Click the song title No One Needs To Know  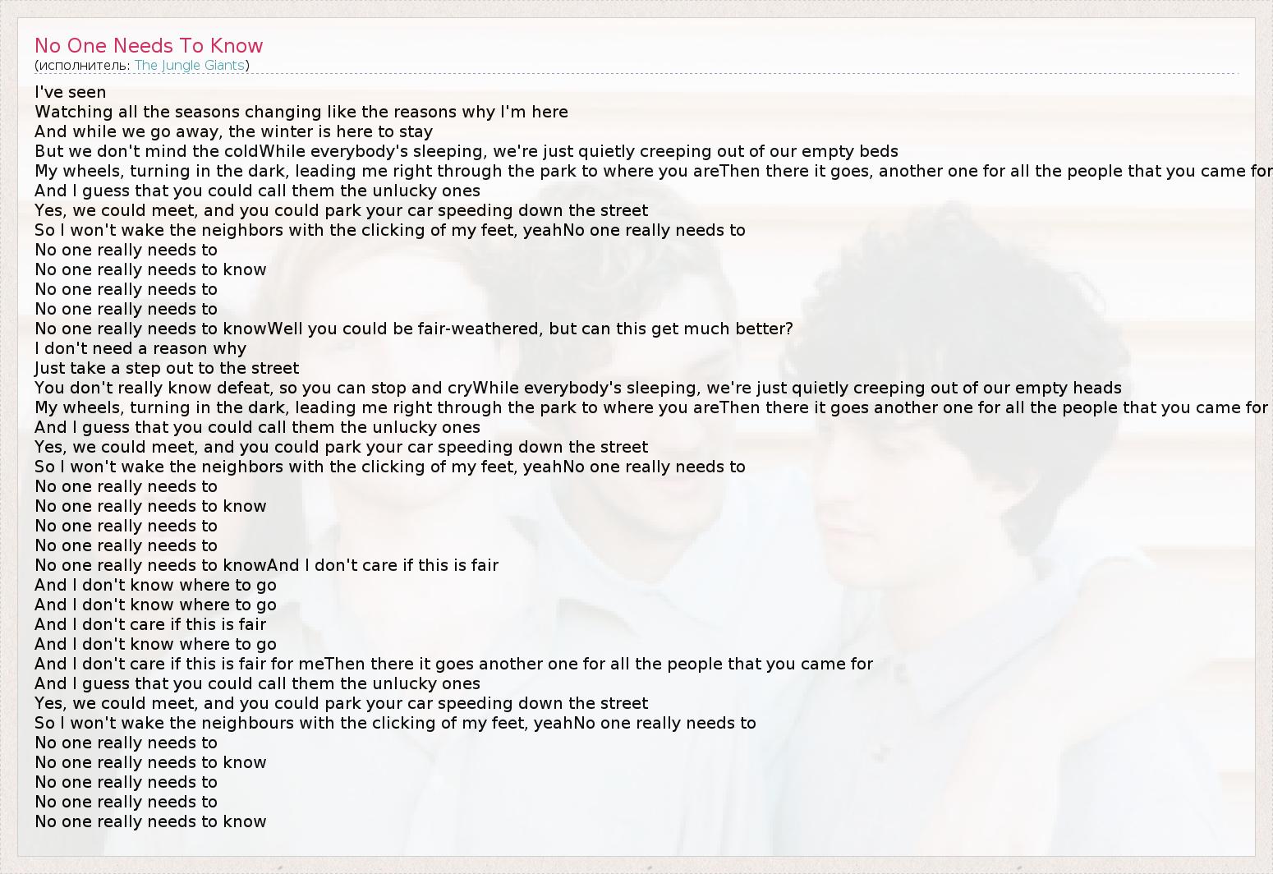(149, 45)
